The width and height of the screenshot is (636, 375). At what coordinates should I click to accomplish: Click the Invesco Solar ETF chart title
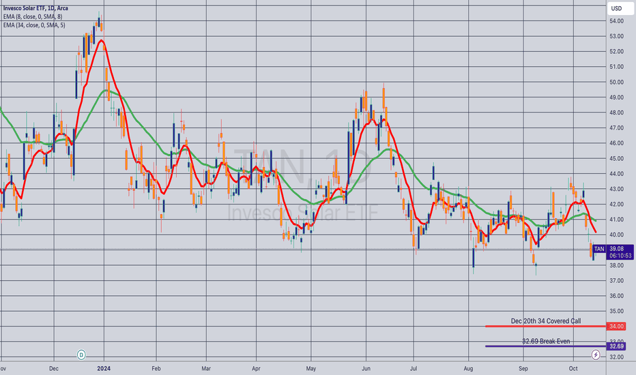click(x=35, y=8)
